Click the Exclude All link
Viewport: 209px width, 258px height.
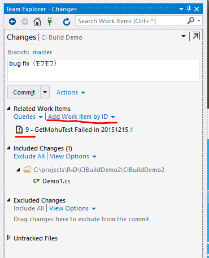coord(29,156)
